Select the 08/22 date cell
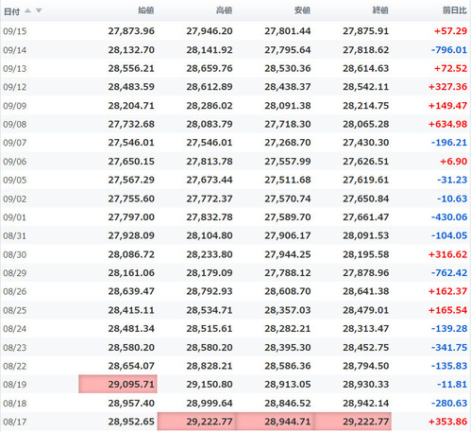The height and width of the screenshot is (432, 471). click(15, 367)
